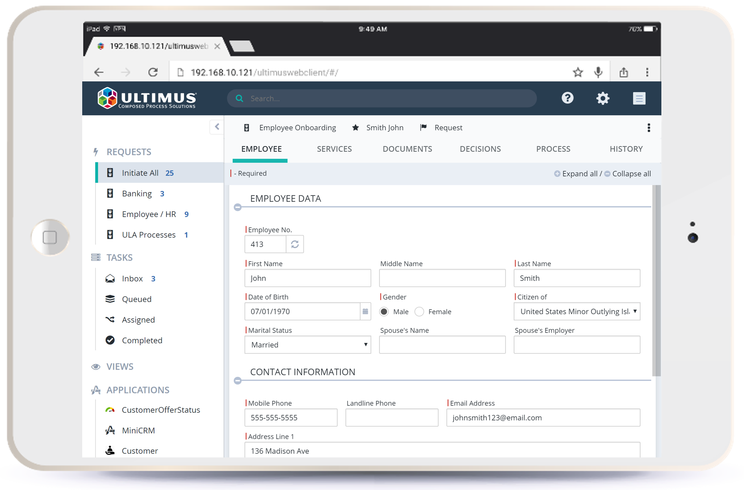
Task: Switch to the PROCESS tab
Action: (553, 149)
